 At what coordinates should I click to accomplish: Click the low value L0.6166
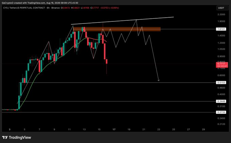click(85, 8)
